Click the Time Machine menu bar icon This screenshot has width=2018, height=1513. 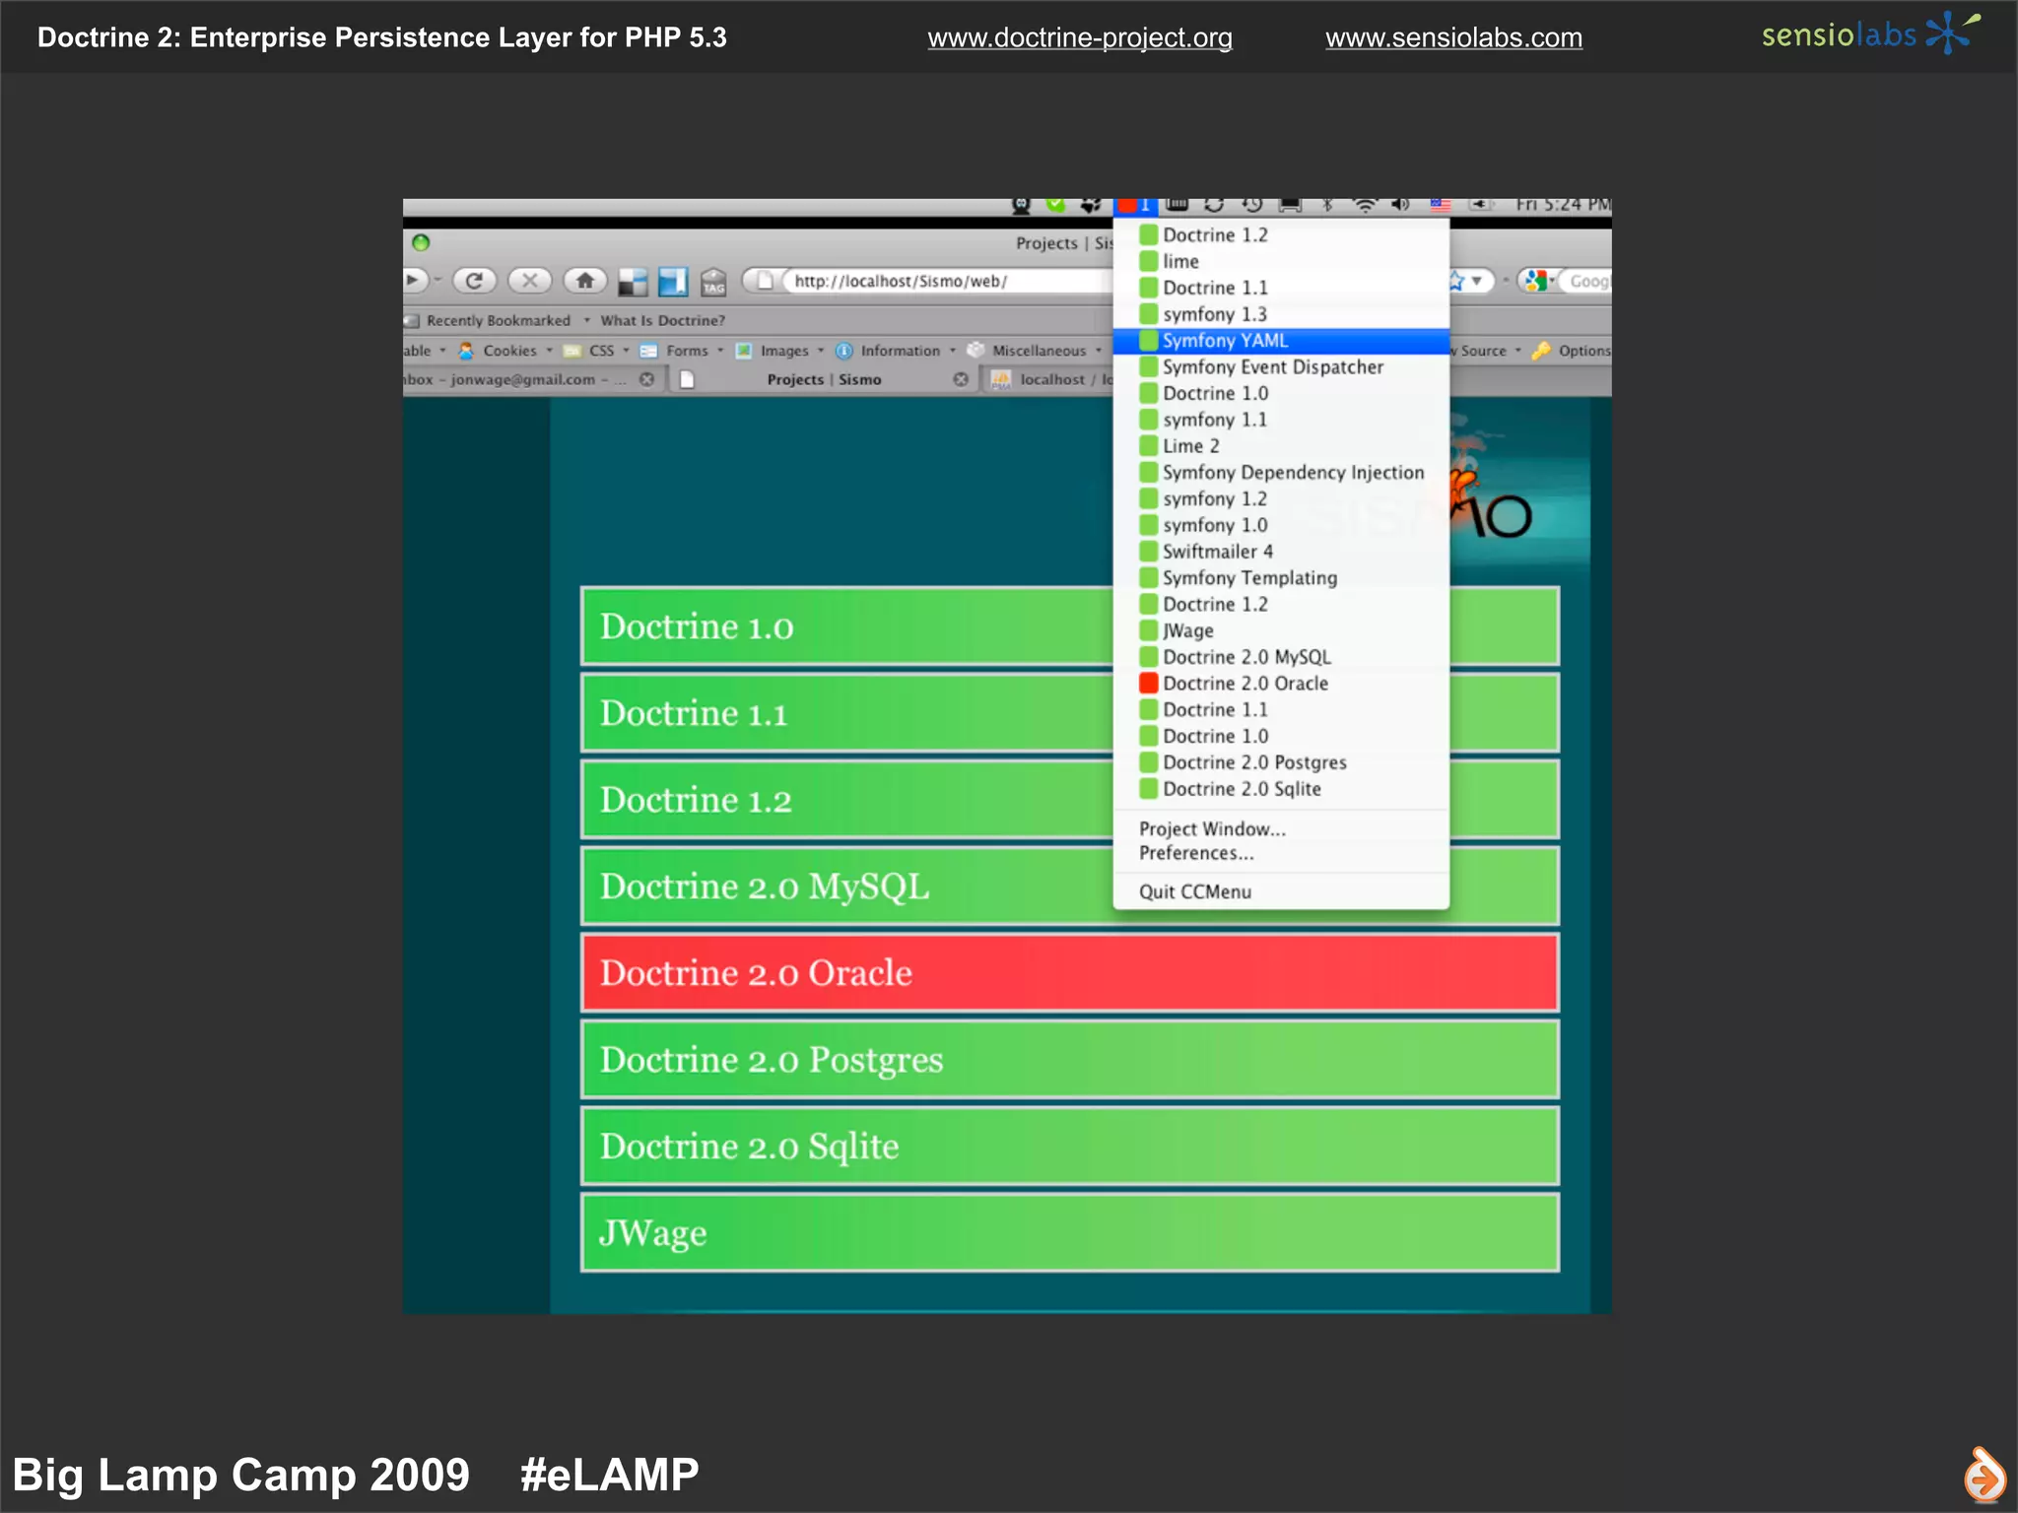pos(1252,205)
